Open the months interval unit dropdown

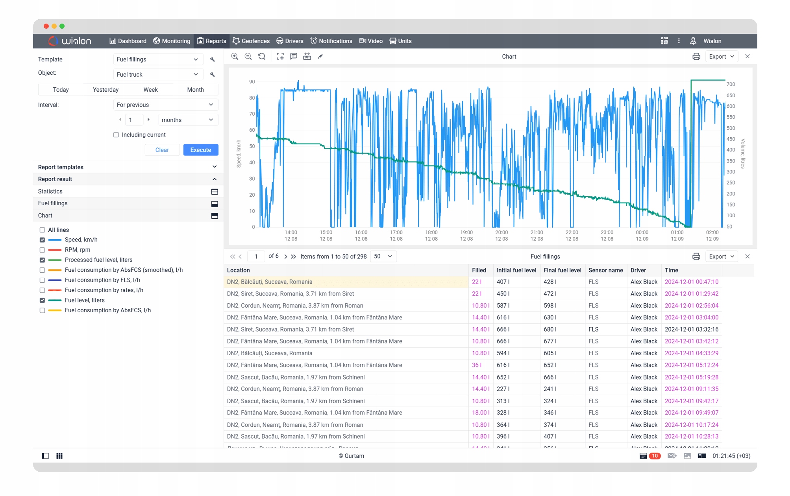188,120
